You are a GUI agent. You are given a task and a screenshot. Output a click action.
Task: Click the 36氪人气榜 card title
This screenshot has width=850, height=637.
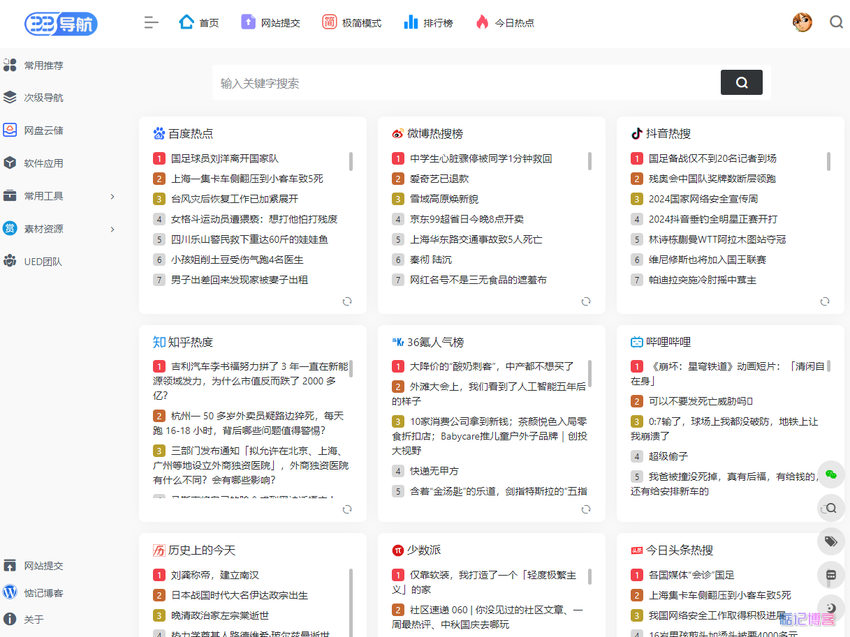click(x=436, y=342)
